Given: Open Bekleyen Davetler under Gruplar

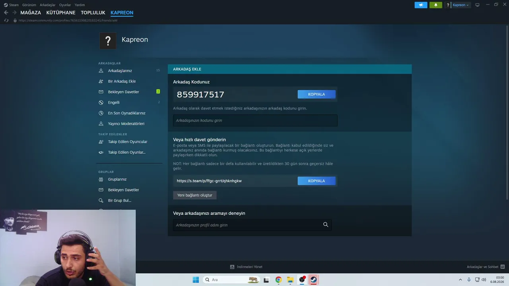Looking at the screenshot, I should pos(124,190).
